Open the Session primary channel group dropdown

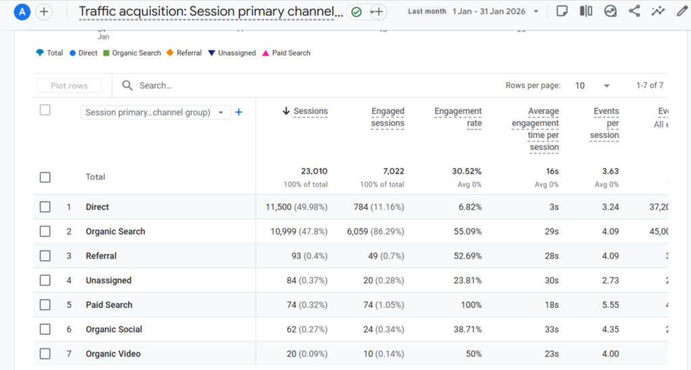pos(155,113)
